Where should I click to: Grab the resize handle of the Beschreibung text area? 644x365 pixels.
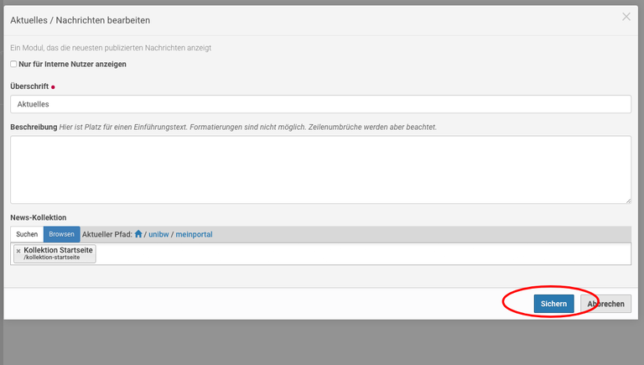click(x=628, y=201)
